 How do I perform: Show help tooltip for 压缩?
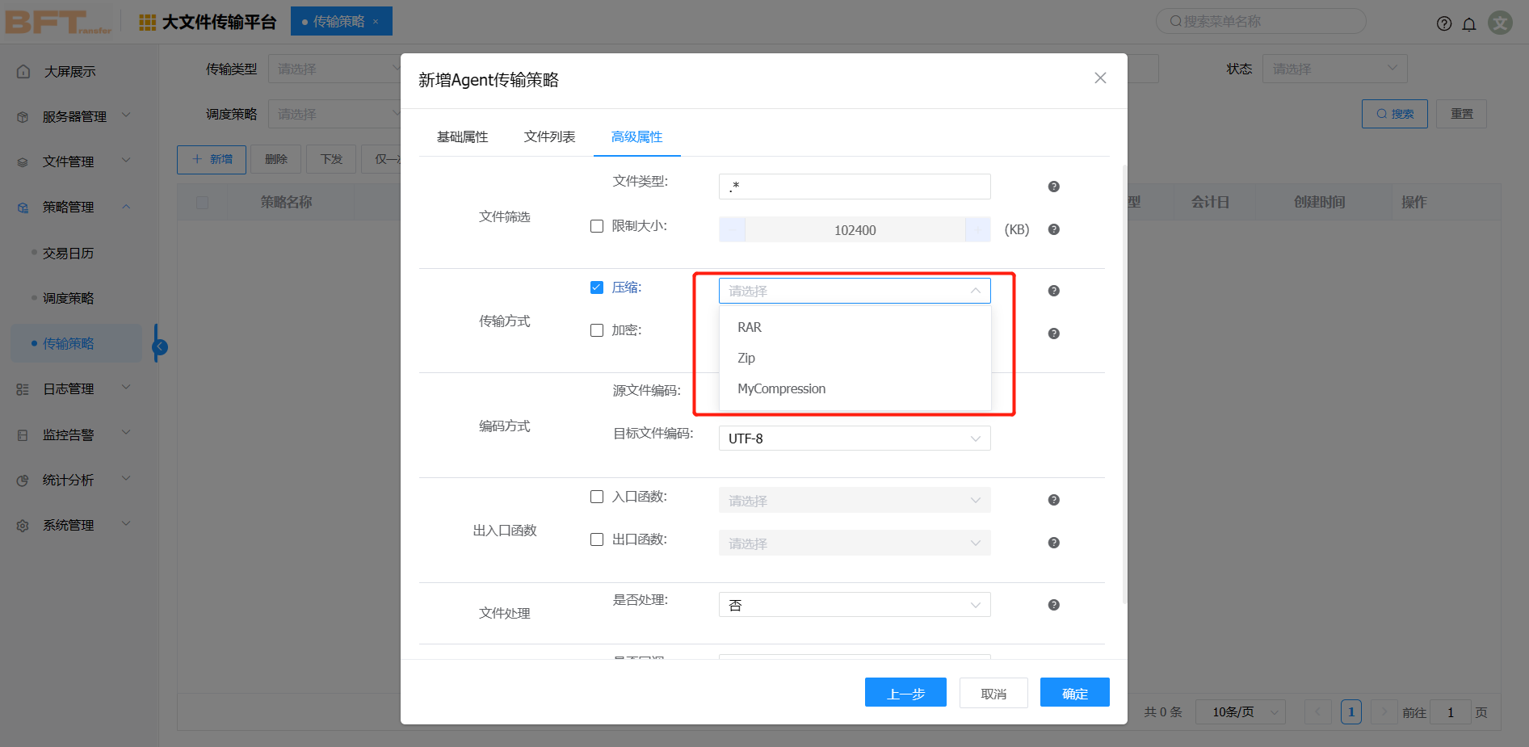pyautogui.click(x=1053, y=291)
